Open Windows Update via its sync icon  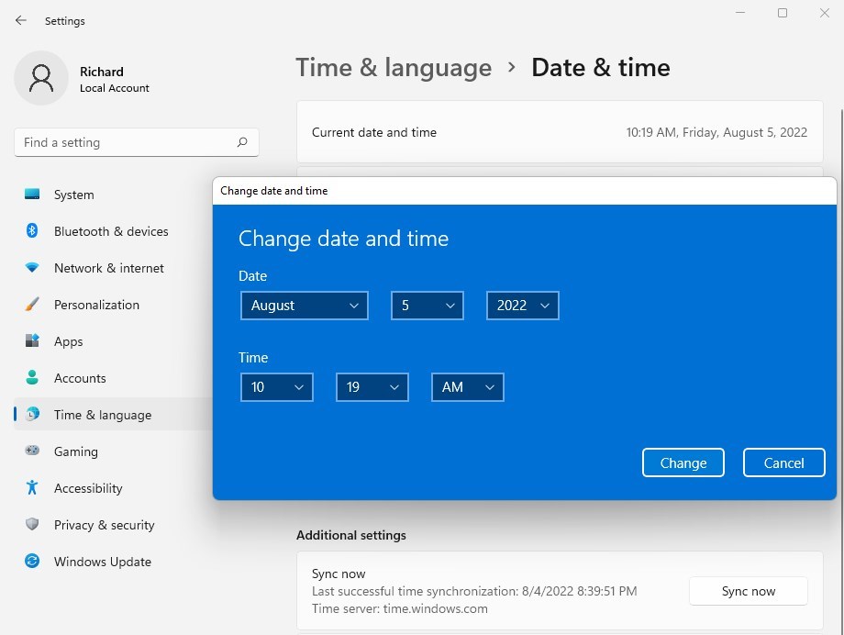coord(32,562)
